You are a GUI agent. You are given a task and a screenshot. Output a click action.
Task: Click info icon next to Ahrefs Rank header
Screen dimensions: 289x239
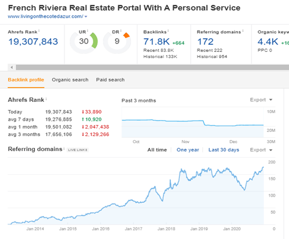coord(39,31)
